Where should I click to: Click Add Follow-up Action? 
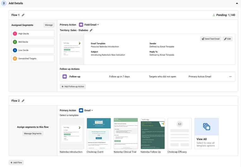[73, 86]
